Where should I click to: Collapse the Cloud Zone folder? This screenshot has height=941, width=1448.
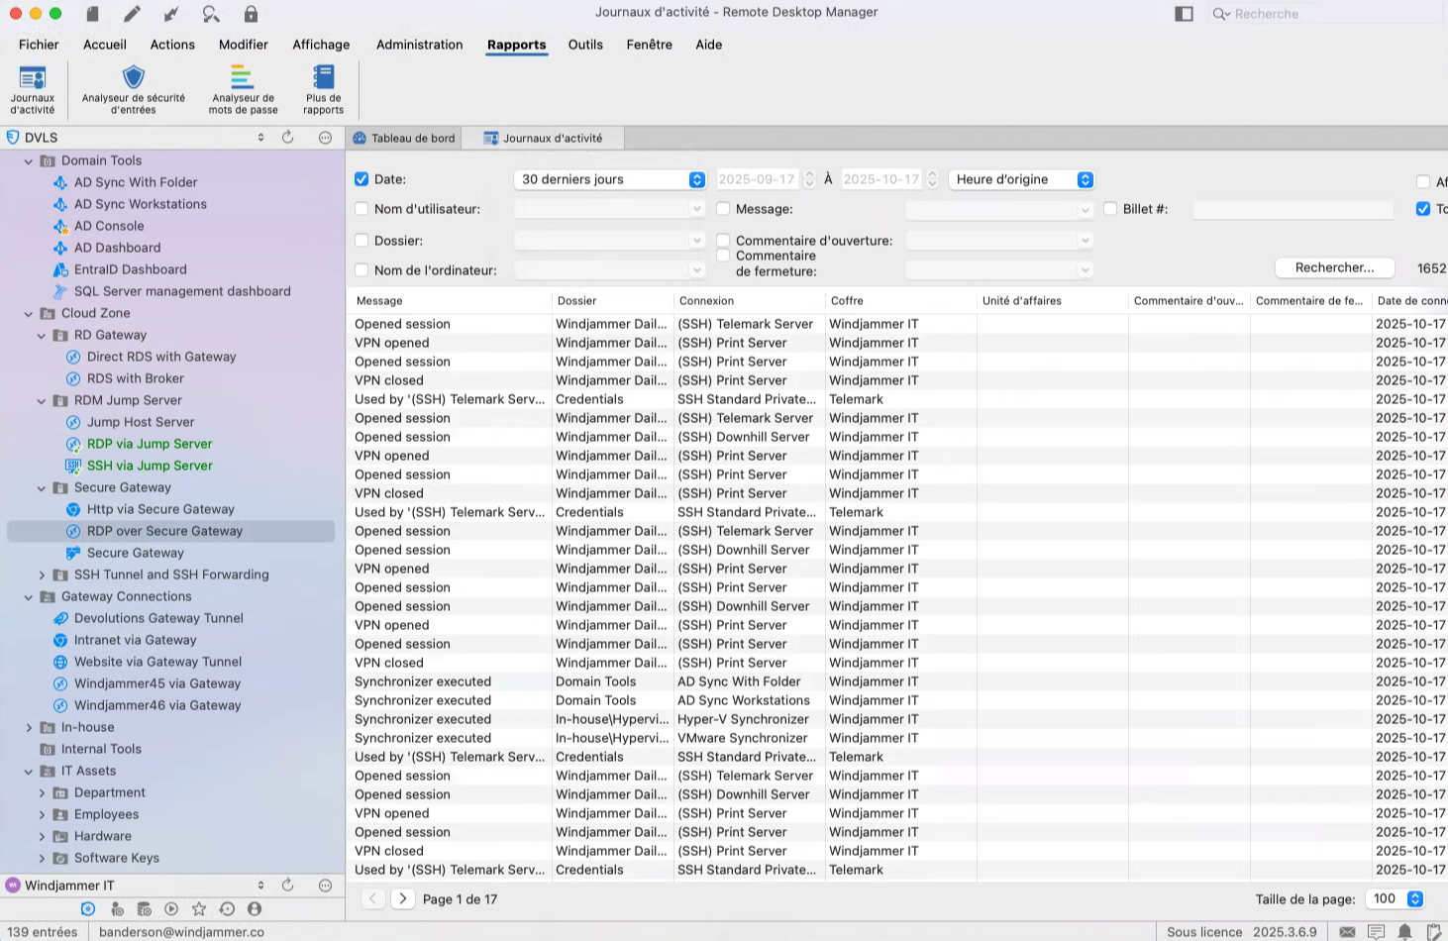(29, 313)
